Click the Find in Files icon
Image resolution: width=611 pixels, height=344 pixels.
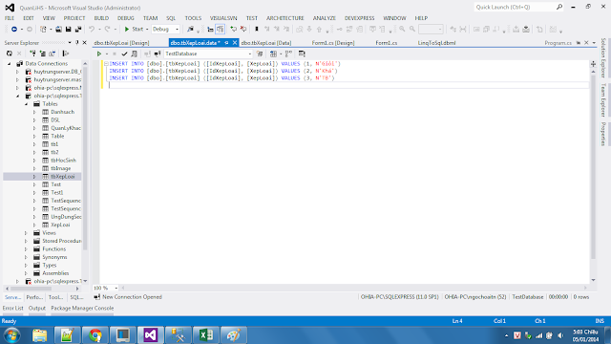[190, 30]
